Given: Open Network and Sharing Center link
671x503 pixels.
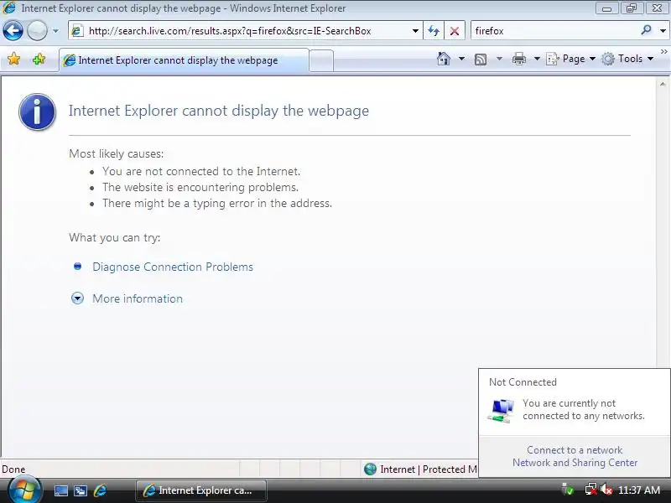Looking at the screenshot, I should [x=575, y=463].
